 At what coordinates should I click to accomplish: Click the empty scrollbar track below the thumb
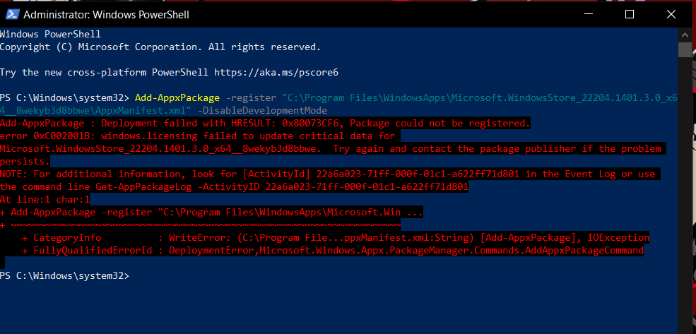click(685, 195)
